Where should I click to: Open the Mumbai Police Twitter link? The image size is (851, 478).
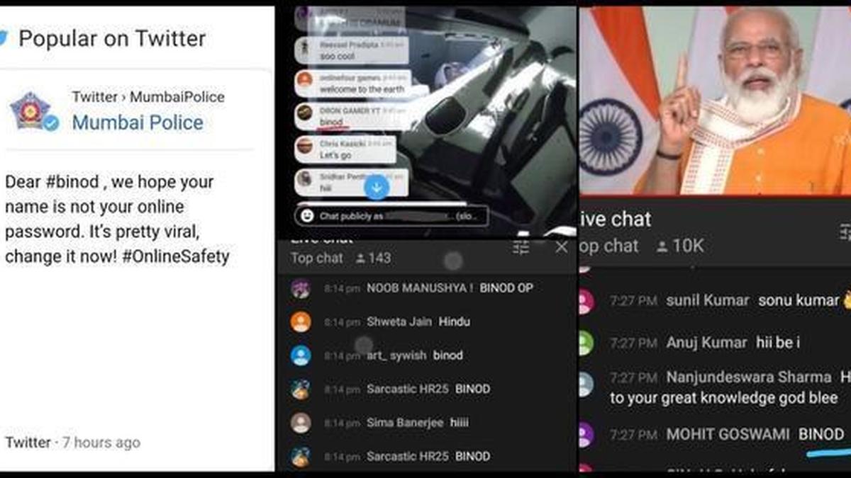[138, 123]
